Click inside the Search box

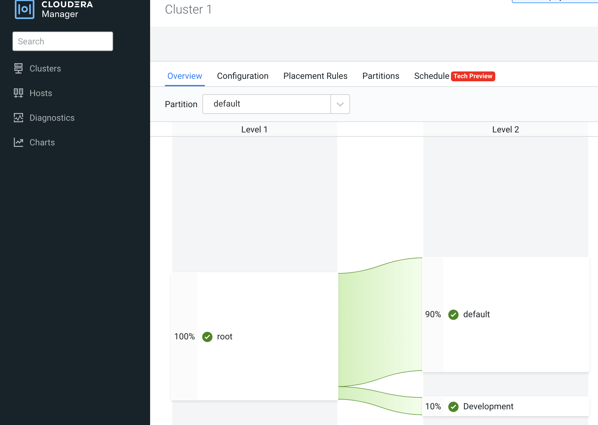(62, 41)
